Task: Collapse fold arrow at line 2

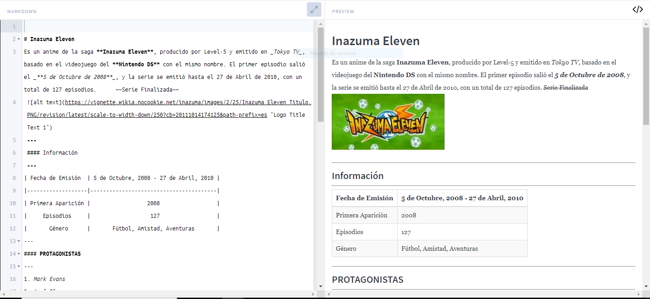Action: coord(19,39)
